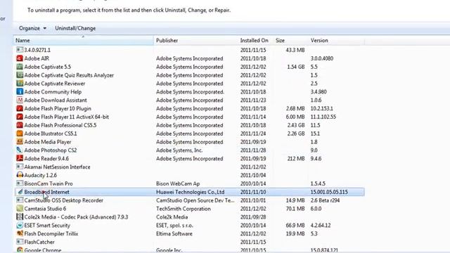
Task: Select Flash Decompiler Trillix program name
Action: pyautogui.click(x=51, y=233)
